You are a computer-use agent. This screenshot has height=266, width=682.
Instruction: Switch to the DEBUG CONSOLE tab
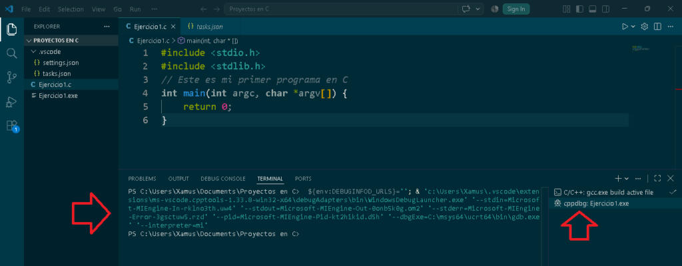222,179
